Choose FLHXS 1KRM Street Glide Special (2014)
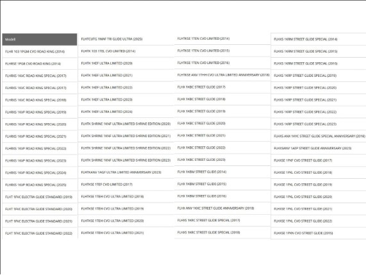 click(x=306, y=40)
